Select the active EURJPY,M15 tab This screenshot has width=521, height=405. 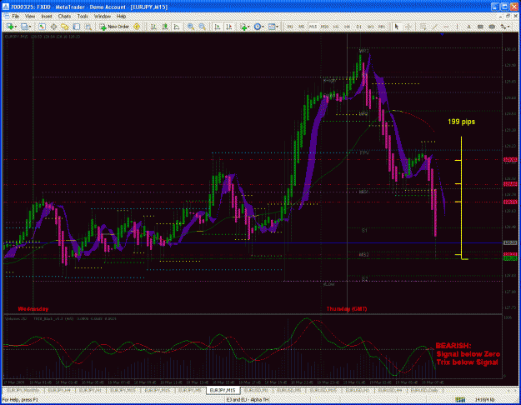point(223,390)
